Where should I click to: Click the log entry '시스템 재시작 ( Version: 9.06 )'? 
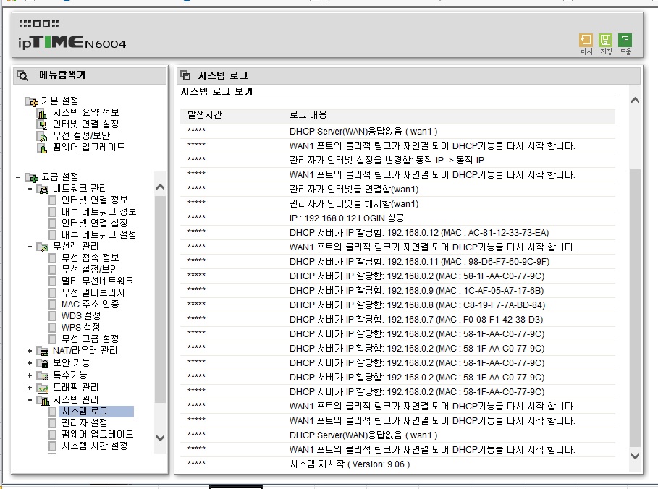[350, 464]
